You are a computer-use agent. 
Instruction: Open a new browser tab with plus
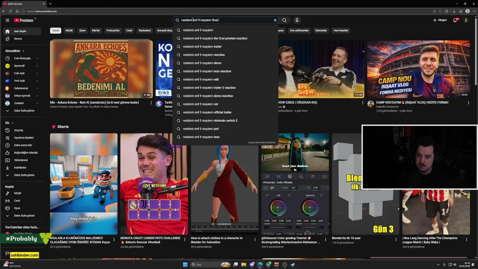[50, 4]
